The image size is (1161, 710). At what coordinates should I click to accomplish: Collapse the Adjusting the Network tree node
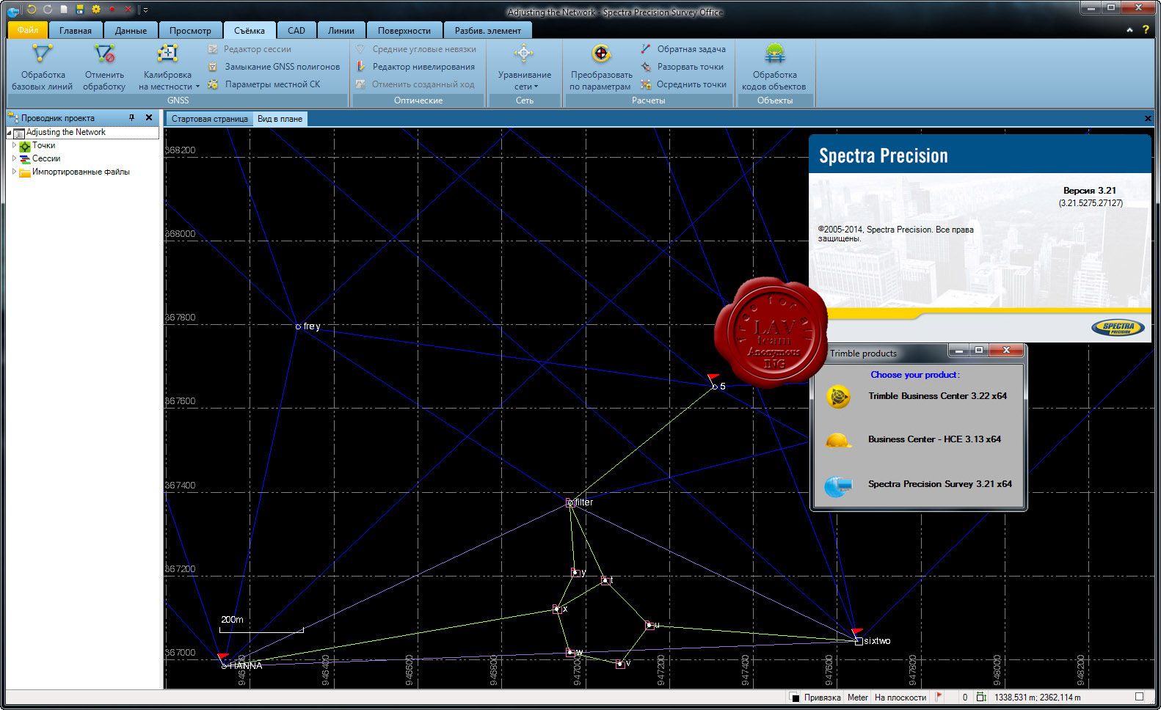9,133
